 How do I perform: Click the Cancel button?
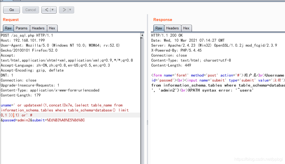(x=30, y=10)
